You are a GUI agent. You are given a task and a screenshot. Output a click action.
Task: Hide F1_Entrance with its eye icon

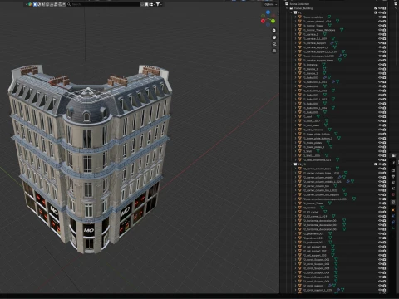click(380, 65)
